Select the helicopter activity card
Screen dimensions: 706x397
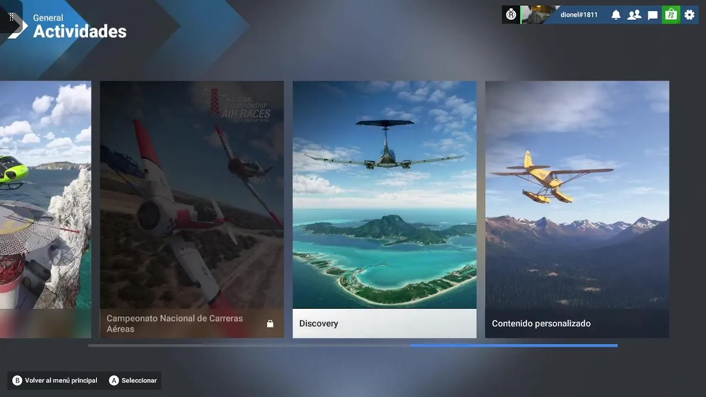45,210
